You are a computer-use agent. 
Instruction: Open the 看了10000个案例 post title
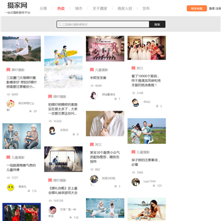point(146,80)
